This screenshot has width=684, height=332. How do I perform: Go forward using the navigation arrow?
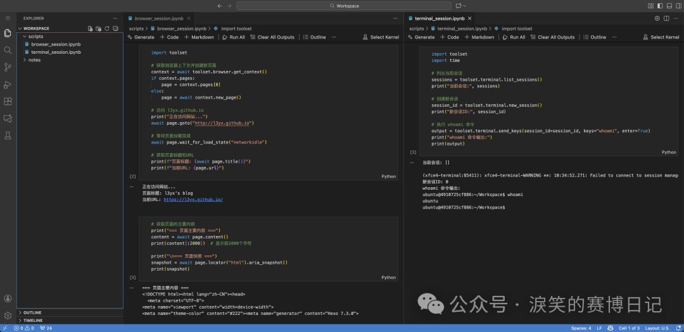coord(230,6)
